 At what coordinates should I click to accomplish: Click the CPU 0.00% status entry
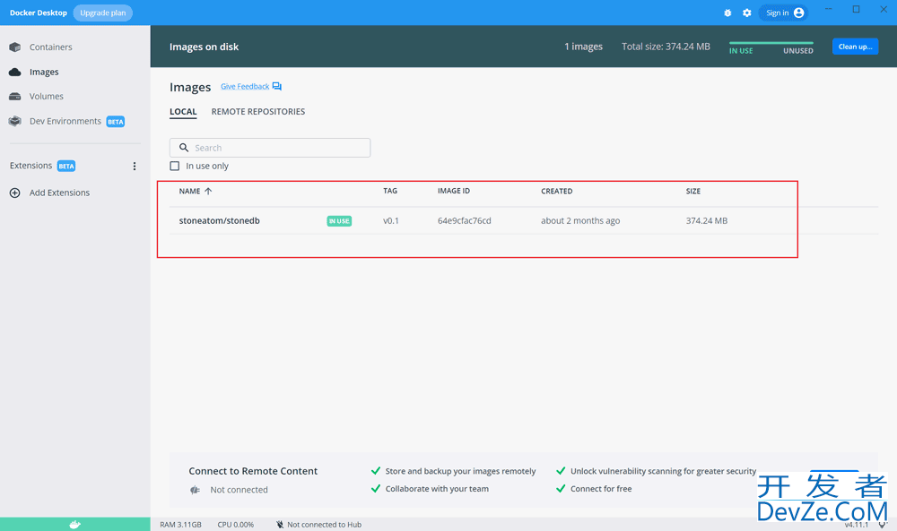236,524
